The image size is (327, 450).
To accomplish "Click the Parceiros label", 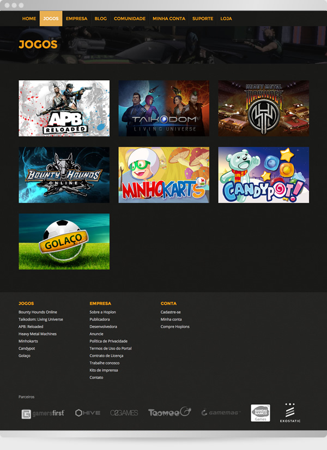I will 26,397.
